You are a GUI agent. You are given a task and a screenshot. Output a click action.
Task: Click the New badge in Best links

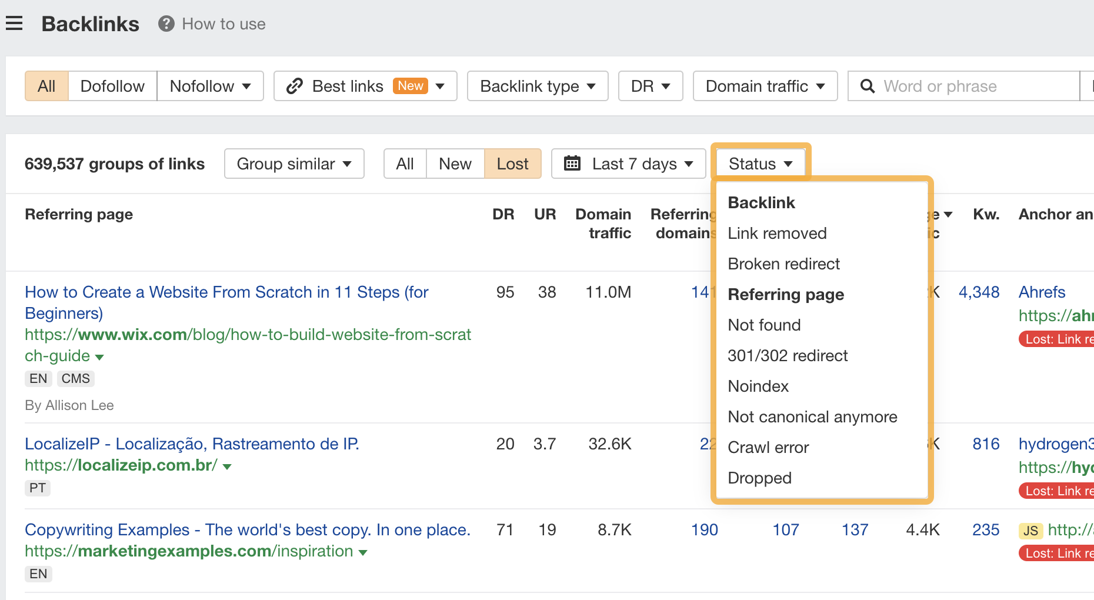(x=410, y=86)
